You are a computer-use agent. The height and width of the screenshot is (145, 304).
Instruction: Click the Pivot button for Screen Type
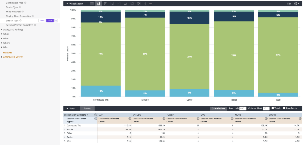coord(42,21)
